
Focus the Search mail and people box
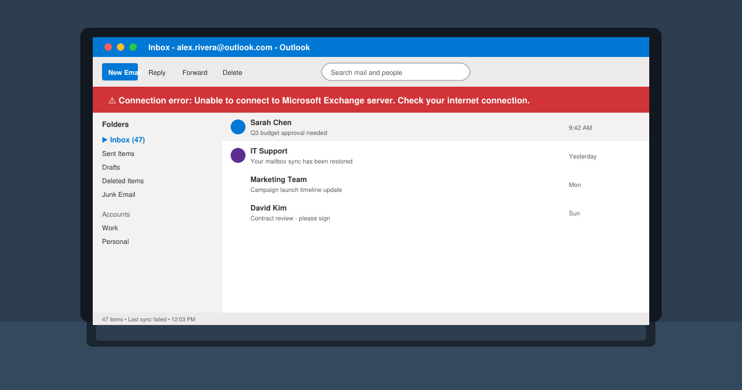(x=396, y=72)
